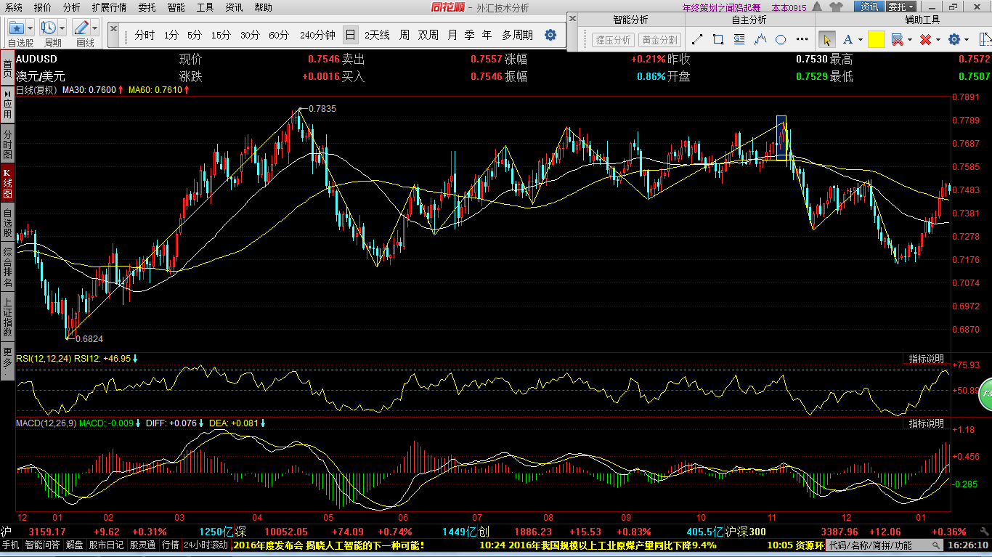Click the 周期 clock icon
This screenshot has height=557, width=992.
click(x=49, y=28)
